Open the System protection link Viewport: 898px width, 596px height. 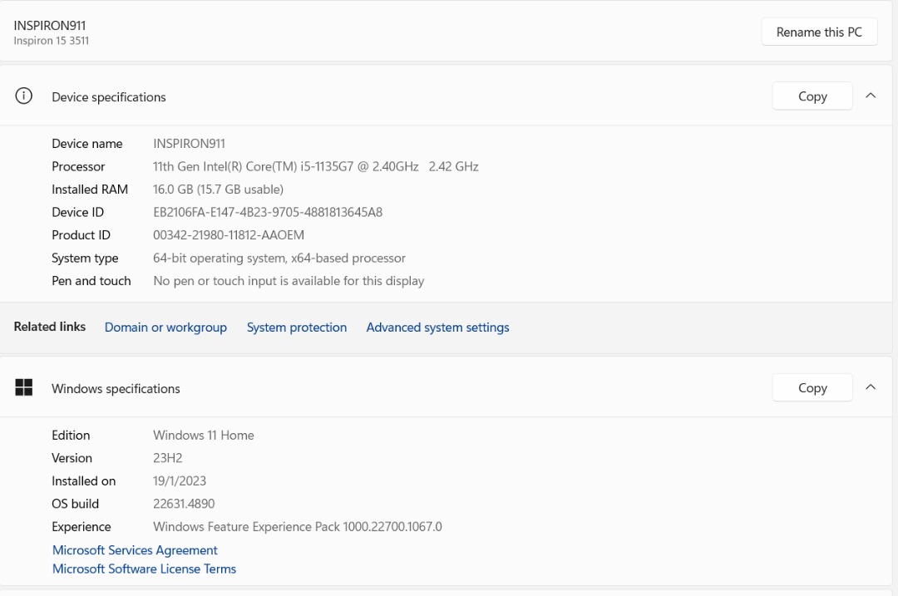tap(297, 328)
